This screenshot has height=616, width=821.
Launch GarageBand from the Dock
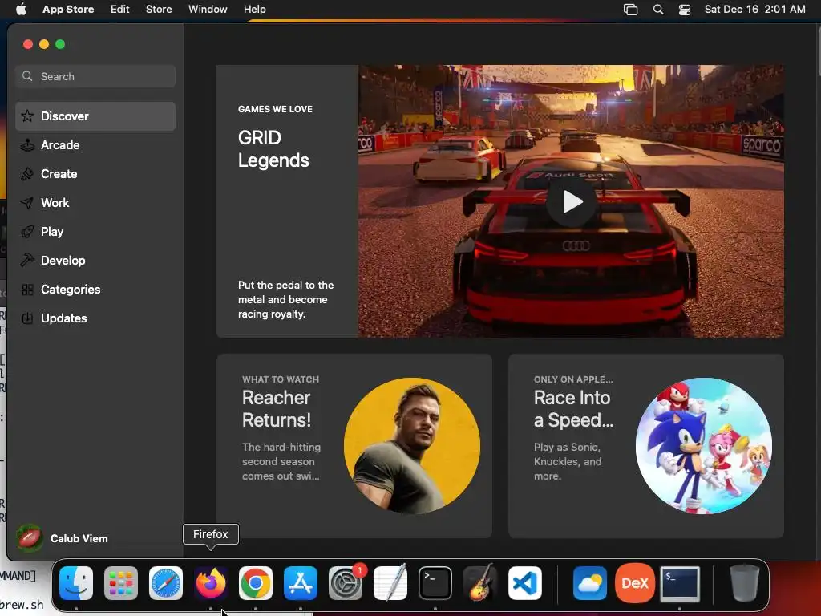[480, 582]
